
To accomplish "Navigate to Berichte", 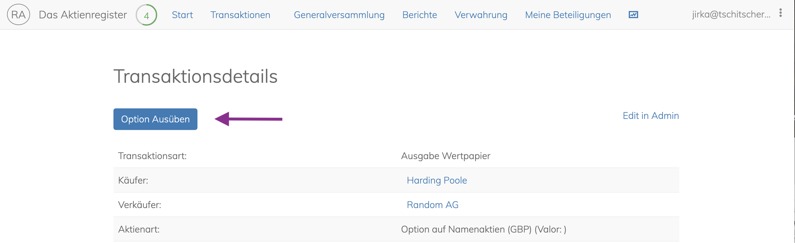I will (419, 15).
